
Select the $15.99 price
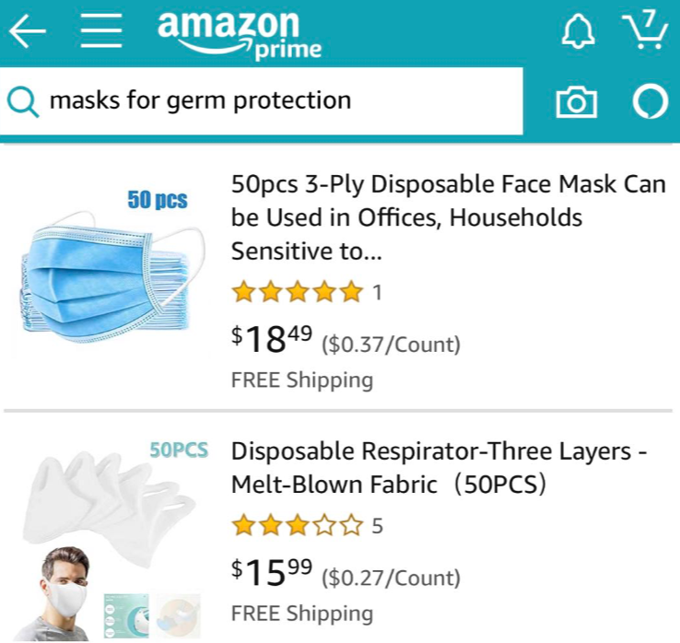(272, 572)
